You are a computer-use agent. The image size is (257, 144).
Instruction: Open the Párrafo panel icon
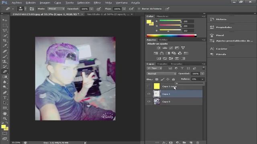[x=212, y=54]
